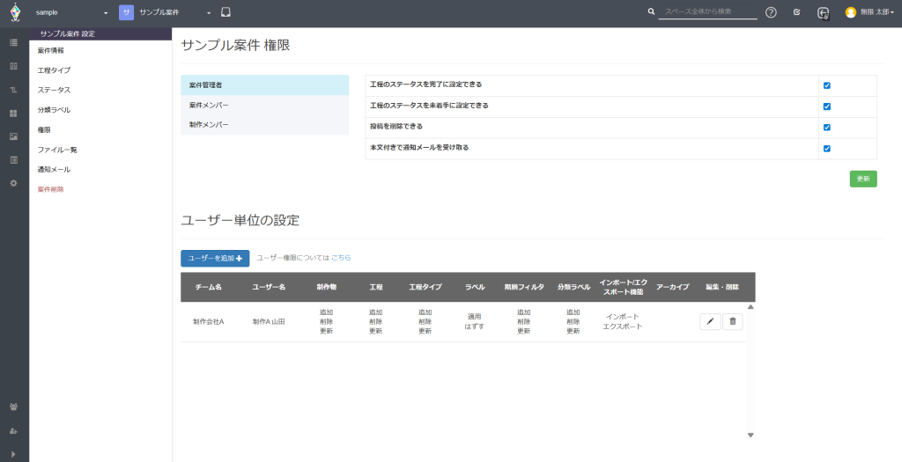Click the team members group icon in sidebar
The image size is (902, 462).
pos(13,407)
